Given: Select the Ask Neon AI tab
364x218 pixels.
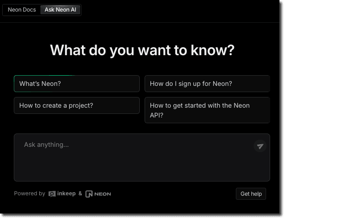Looking at the screenshot, I should click(60, 10).
